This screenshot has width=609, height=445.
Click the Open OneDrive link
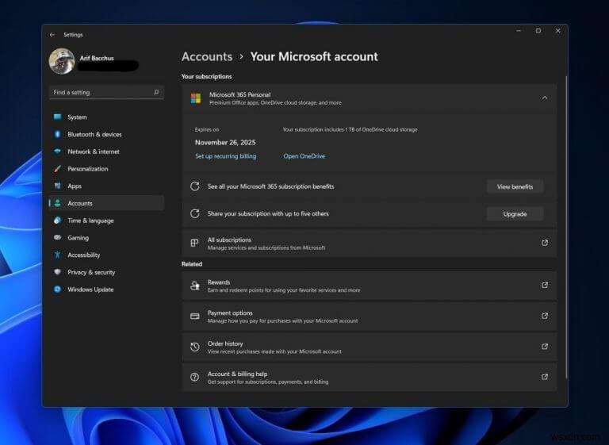pyautogui.click(x=304, y=155)
